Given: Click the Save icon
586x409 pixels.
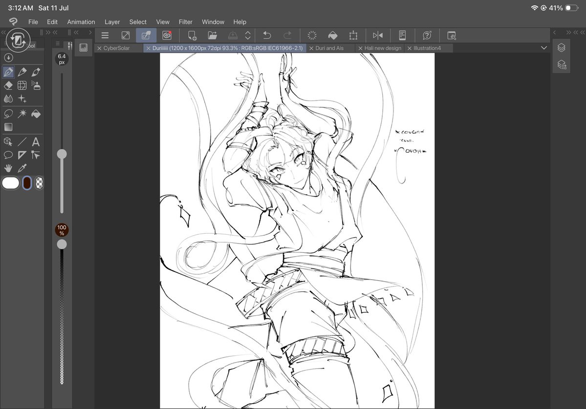Looking at the screenshot, I should coord(233,36).
